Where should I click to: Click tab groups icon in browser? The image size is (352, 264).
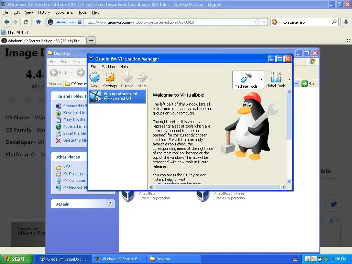point(349,41)
